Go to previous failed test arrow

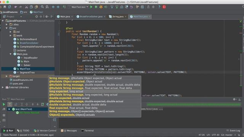33,104
